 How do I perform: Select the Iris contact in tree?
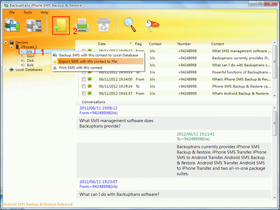(x=29, y=51)
